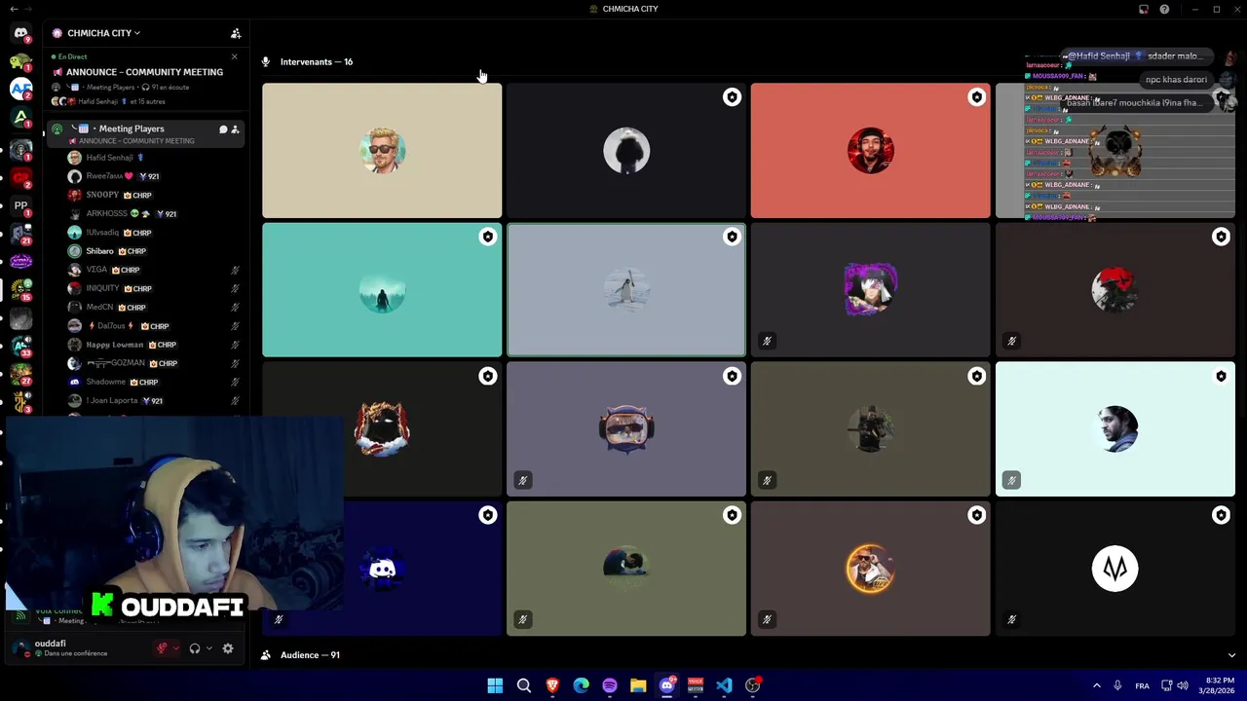Image resolution: width=1247 pixels, height=701 pixels.
Task: Select the blond sunglasses man speaker tile
Action: click(382, 151)
